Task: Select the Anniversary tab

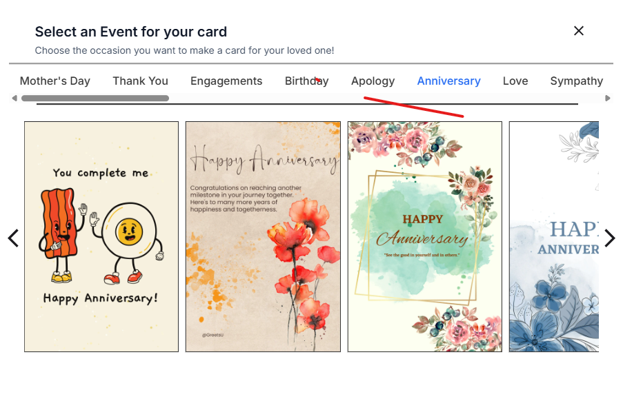Action: 448,81
